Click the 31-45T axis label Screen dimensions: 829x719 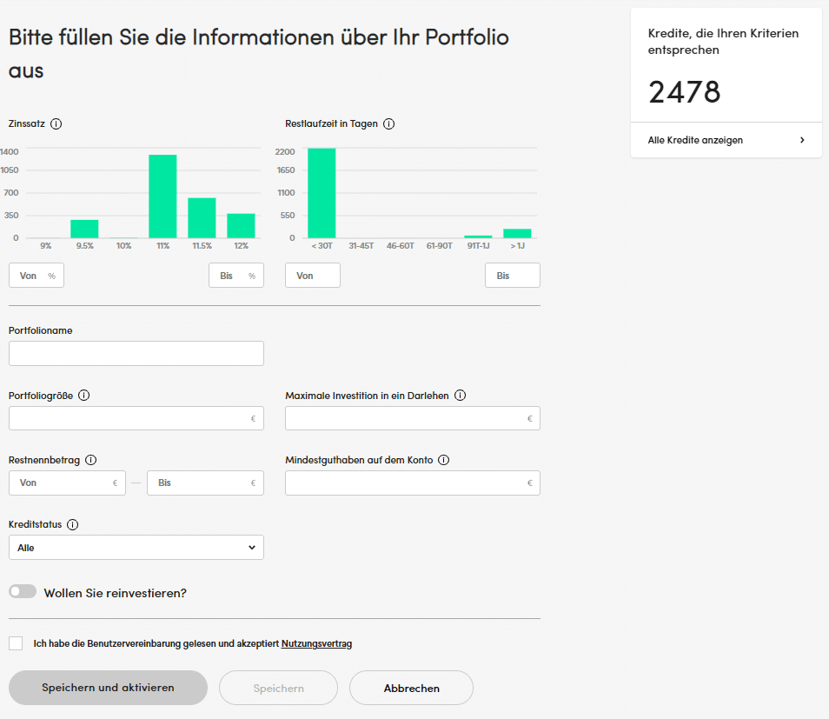pos(361,246)
